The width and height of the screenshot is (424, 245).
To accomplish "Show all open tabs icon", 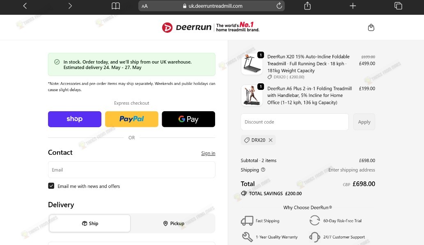I will click(x=398, y=6).
